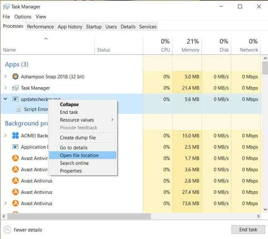
Task: Click the End task button at bottom
Action: click(248, 230)
